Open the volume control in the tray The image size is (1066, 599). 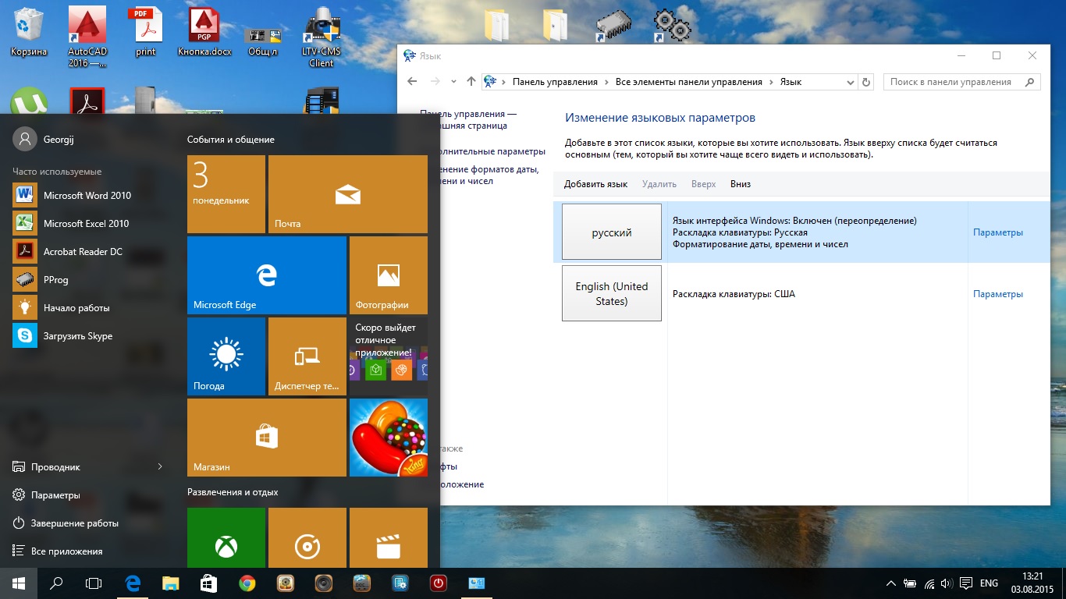coord(947,583)
